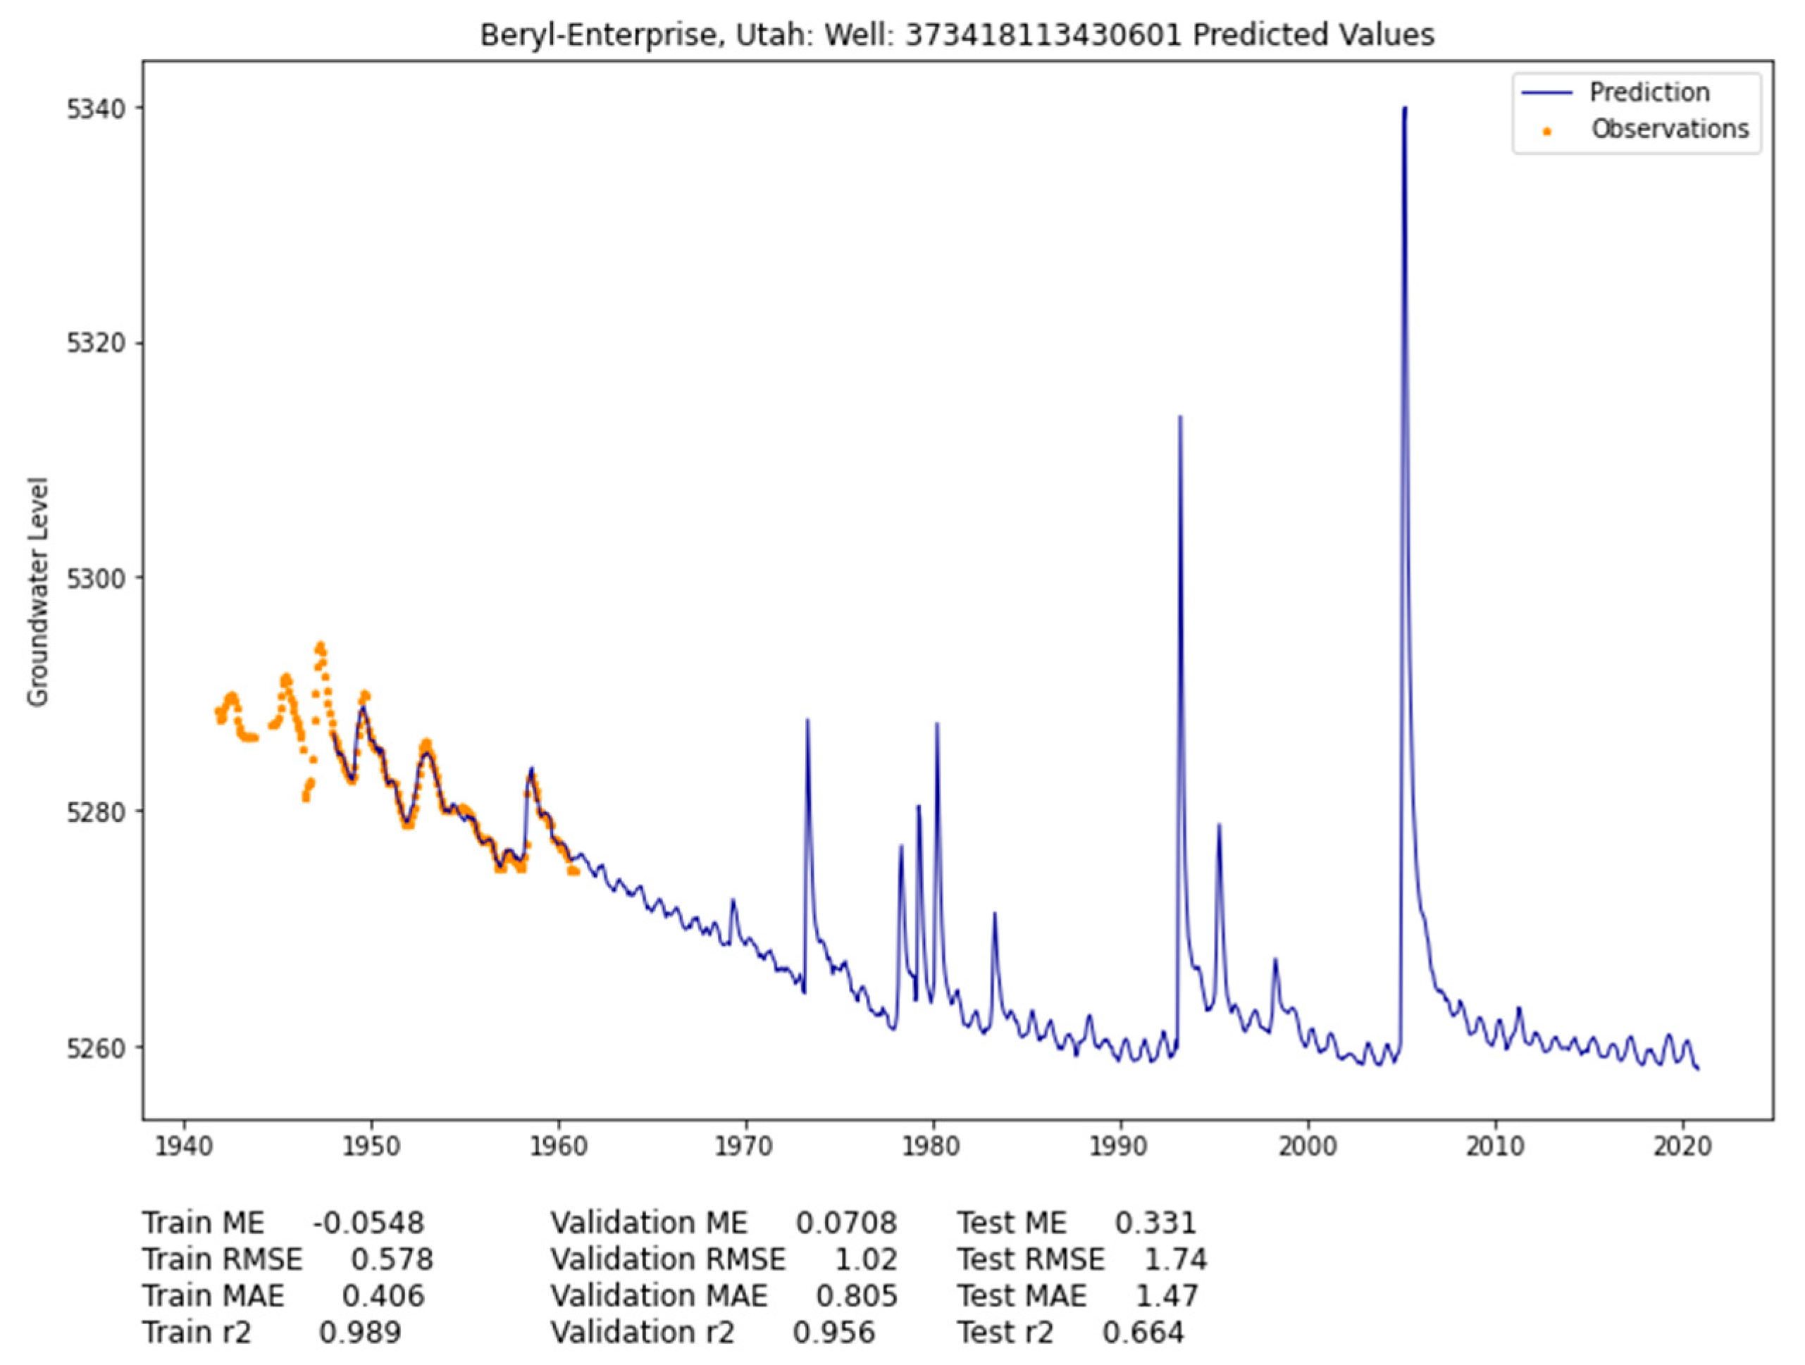Click the Prediction legend label

(1649, 93)
